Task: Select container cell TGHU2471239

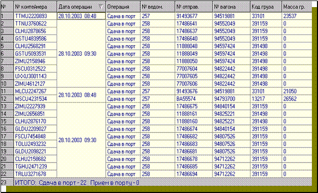Action: [x=35, y=166]
